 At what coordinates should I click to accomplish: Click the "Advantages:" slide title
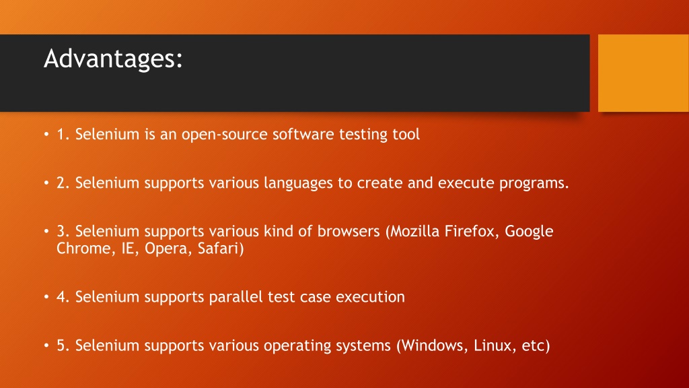(113, 59)
